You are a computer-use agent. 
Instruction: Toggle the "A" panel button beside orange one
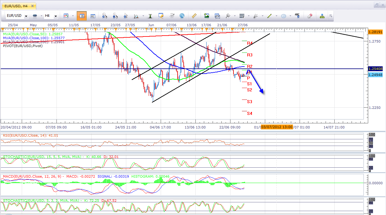click(x=93, y=16)
